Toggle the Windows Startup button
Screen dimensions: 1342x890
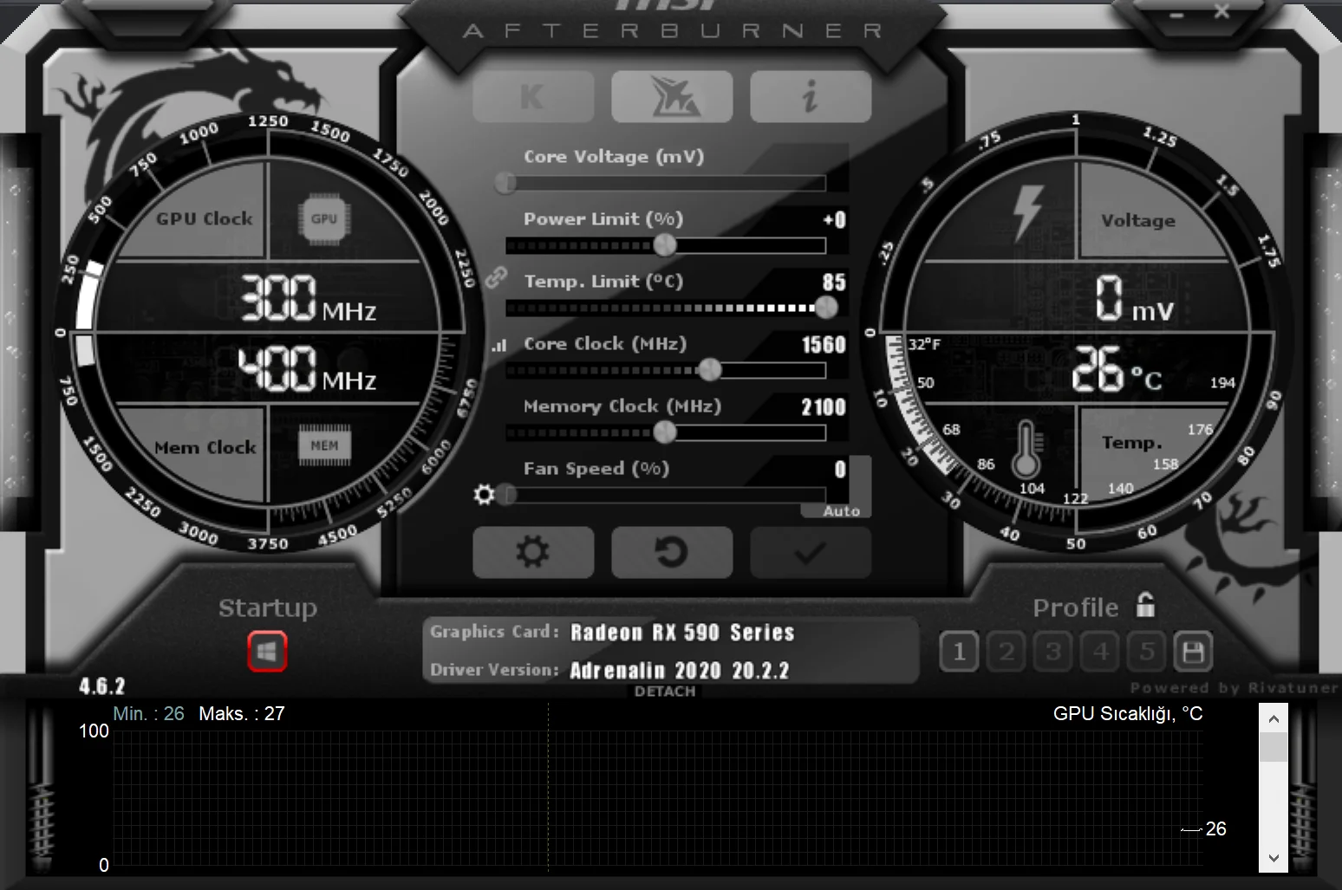(x=267, y=652)
